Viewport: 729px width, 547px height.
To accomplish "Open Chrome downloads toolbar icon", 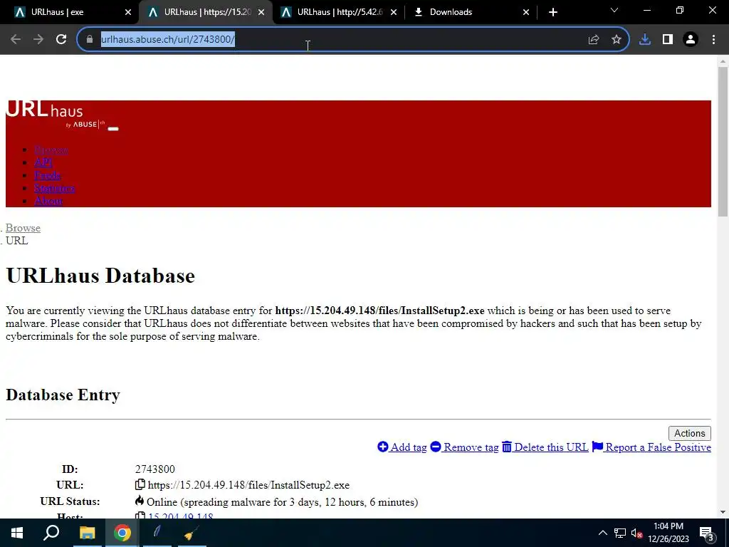I will click(x=645, y=40).
